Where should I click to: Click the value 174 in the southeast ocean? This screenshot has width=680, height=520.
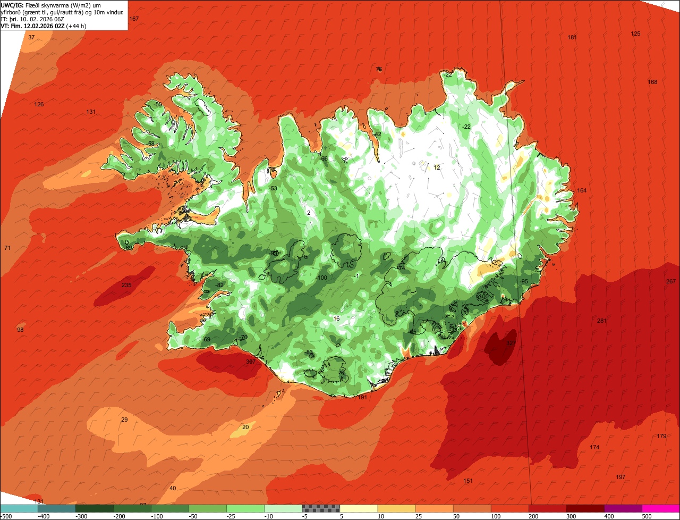[594, 447]
